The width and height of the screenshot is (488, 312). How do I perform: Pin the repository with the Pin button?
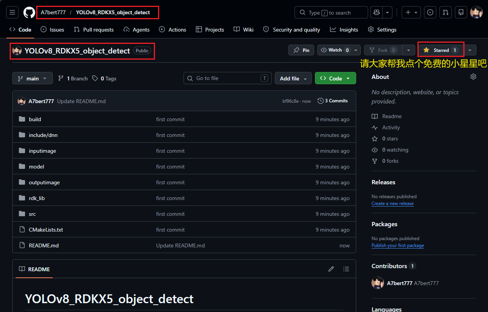point(301,50)
